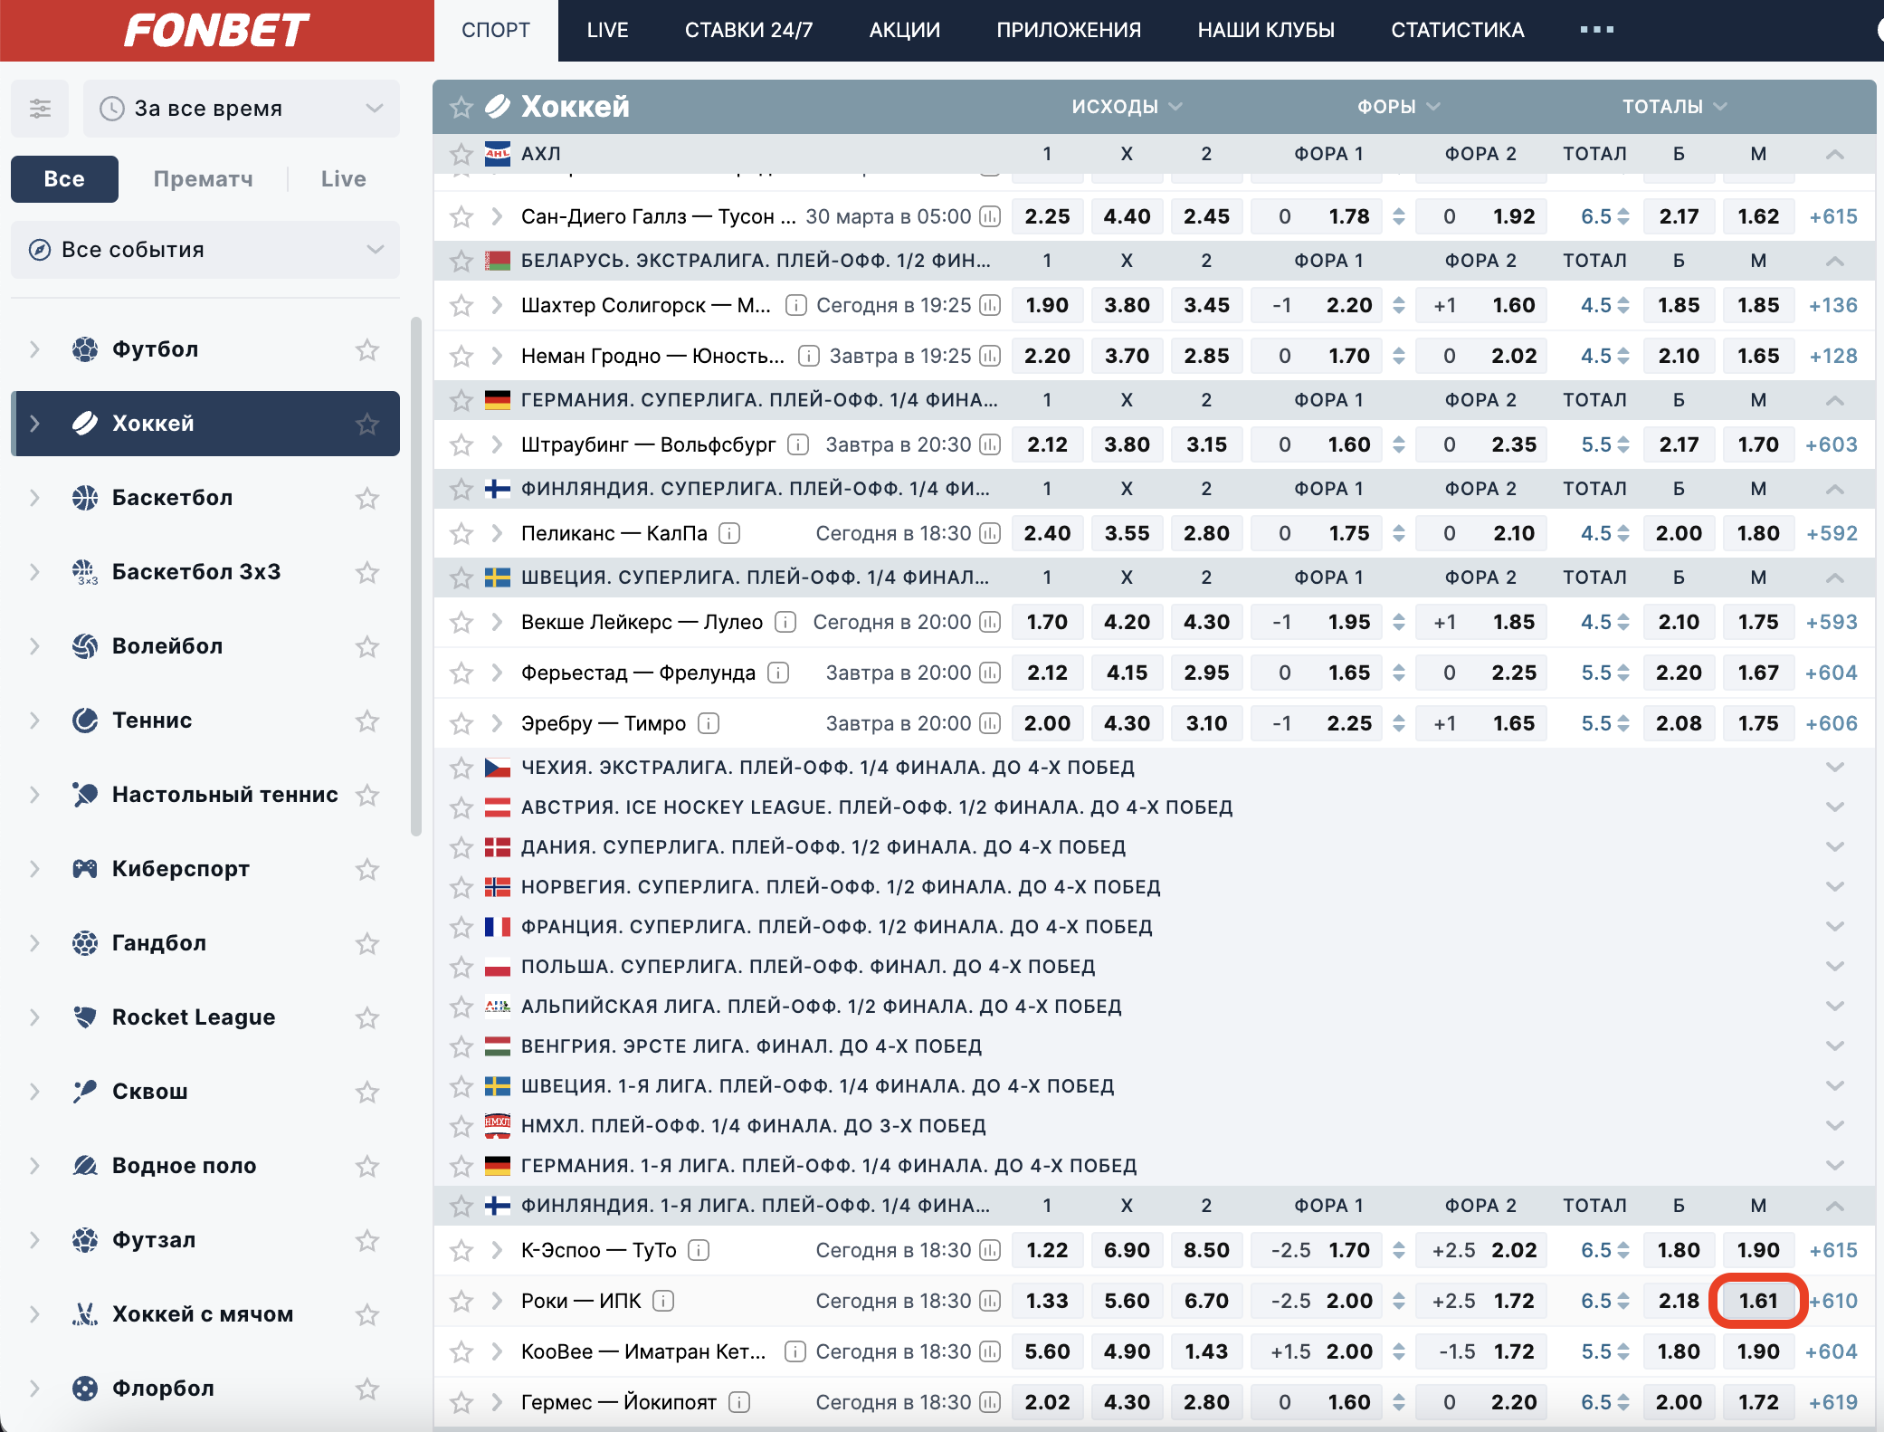Click the FONBET logo
Screen dimensions: 1884x1432
pyautogui.click(x=216, y=31)
